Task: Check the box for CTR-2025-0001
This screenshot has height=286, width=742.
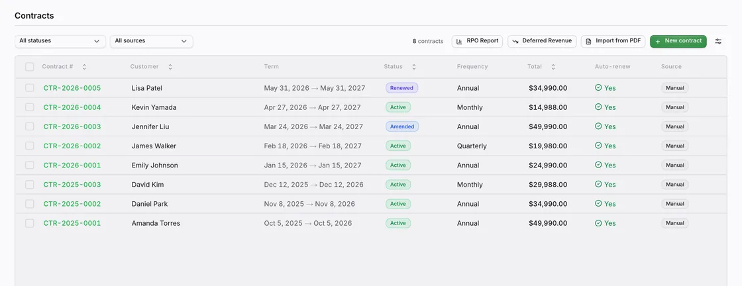Action: point(30,223)
